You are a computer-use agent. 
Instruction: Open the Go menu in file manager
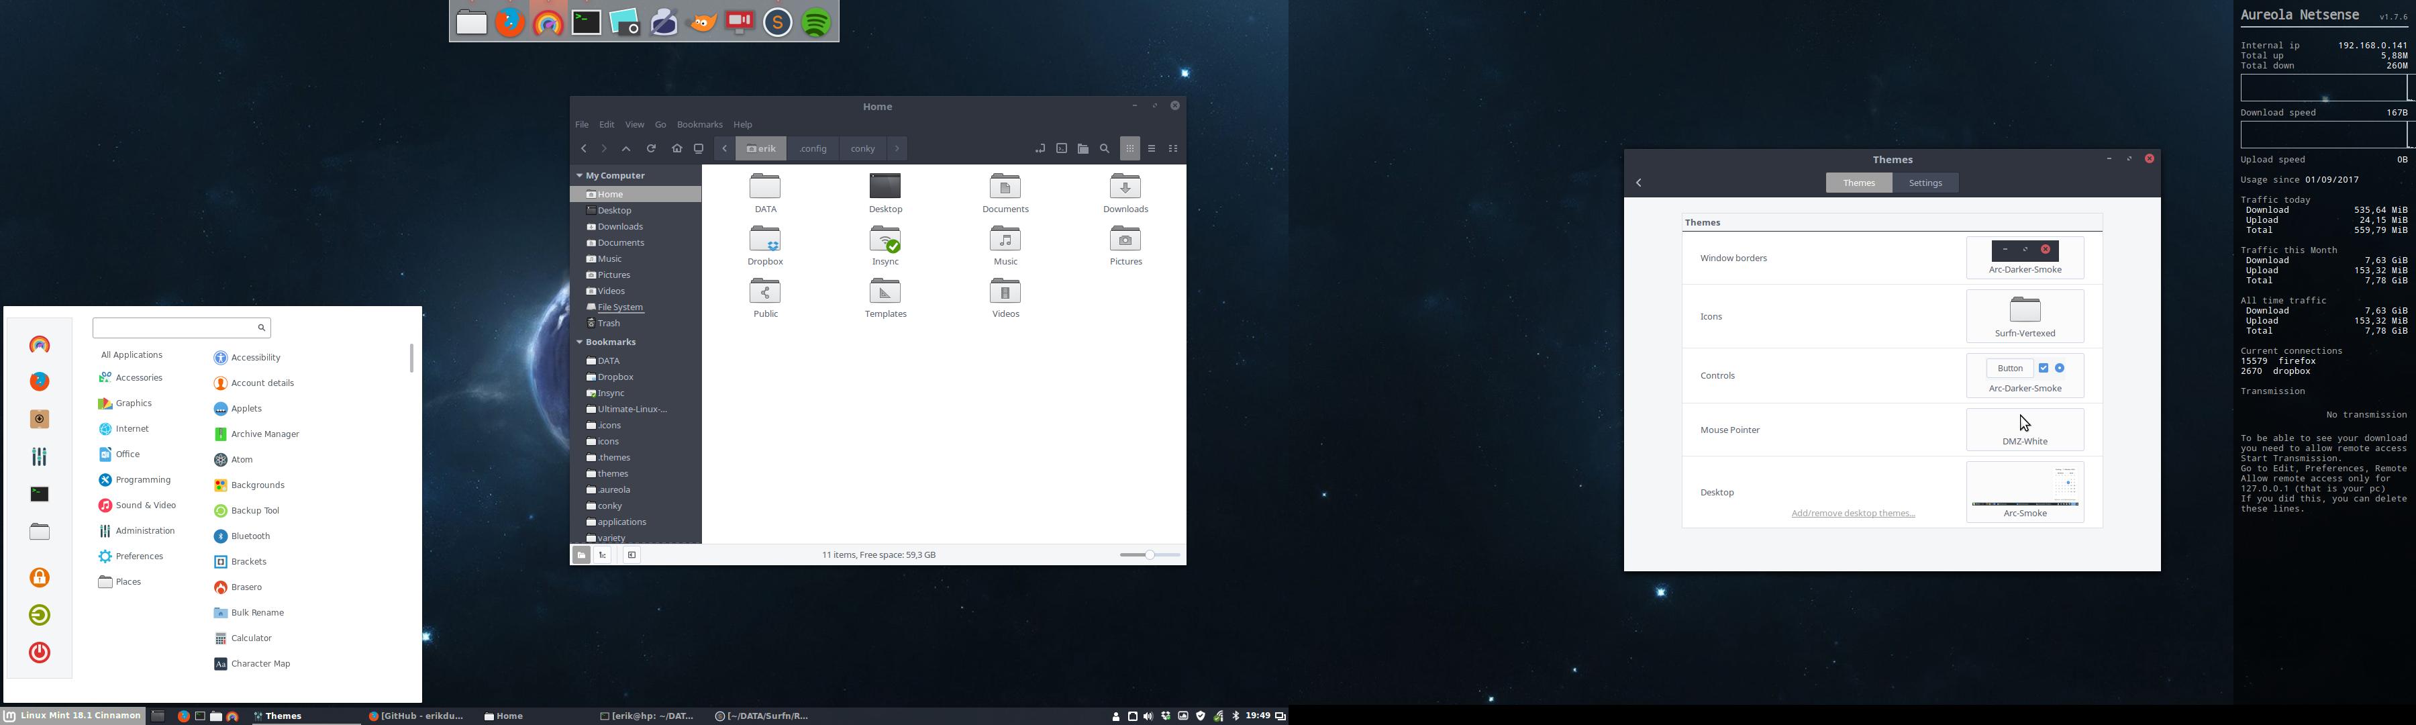tap(660, 125)
